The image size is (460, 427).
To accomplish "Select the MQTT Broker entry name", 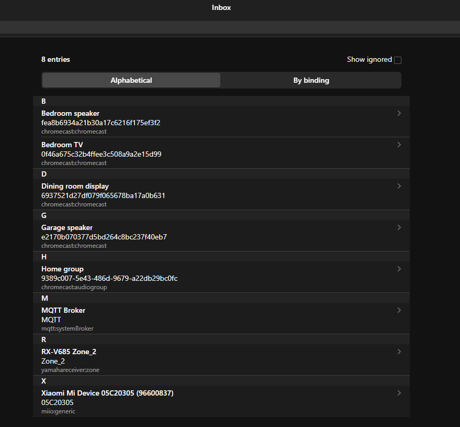I will (63, 310).
